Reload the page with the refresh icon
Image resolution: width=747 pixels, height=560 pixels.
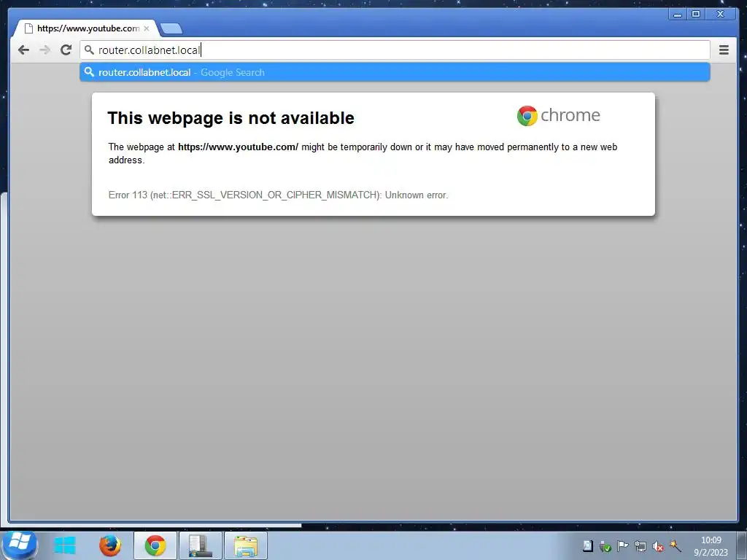click(x=66, y=50)
